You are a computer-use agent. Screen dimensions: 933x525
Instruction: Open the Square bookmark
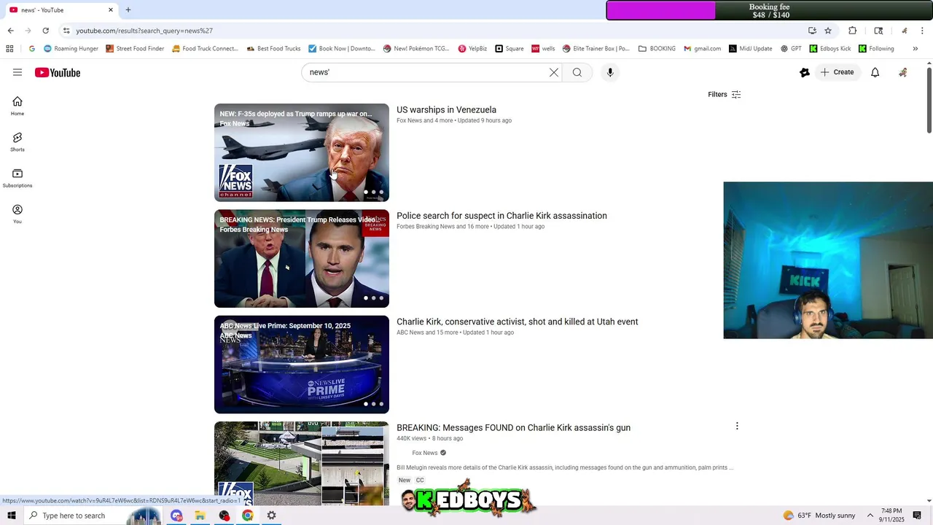[x=510, y=49]
